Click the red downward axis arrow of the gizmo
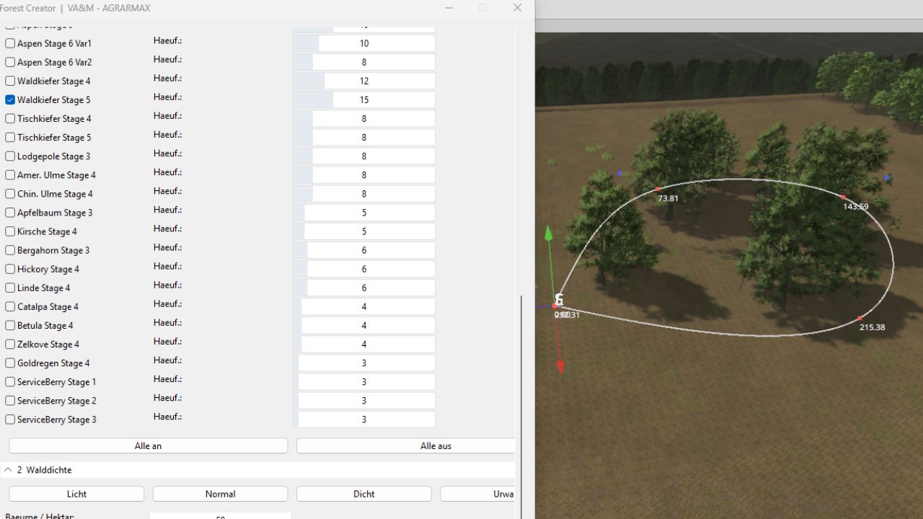Viewport: 923px width, 519px height. click(560, 367)
